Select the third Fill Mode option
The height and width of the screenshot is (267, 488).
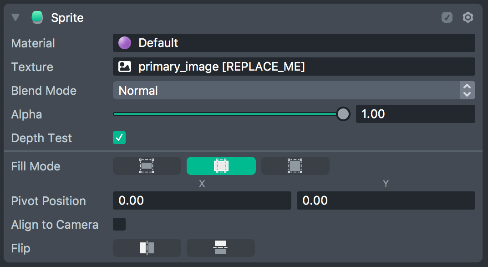point(295,166)
